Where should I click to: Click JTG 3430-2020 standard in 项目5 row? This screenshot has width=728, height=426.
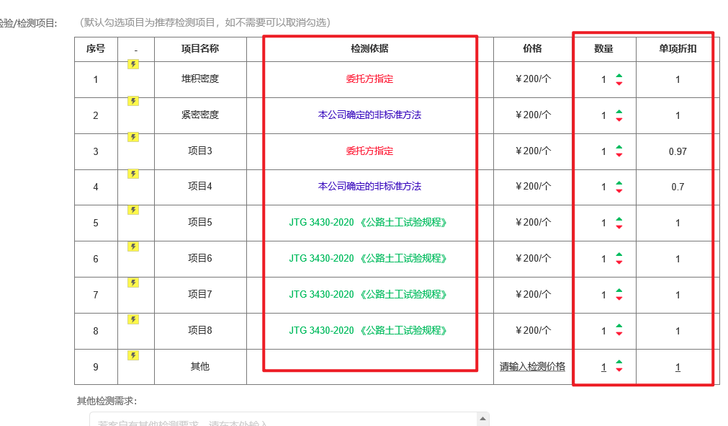click(x=369, y=223)
